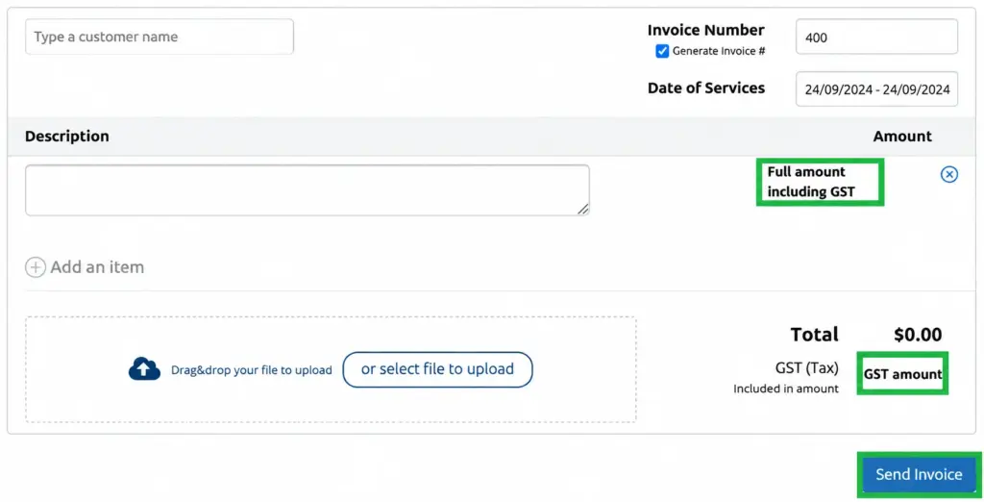Open the Date of Services date range picker
Screen dimensions: 984x502
click(x=876, y=89)
